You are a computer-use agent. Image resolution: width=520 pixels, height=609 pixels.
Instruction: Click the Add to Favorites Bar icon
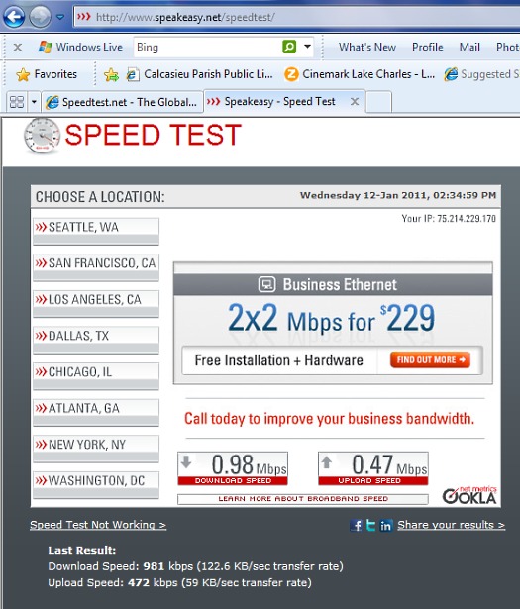[x=111, y=74]
